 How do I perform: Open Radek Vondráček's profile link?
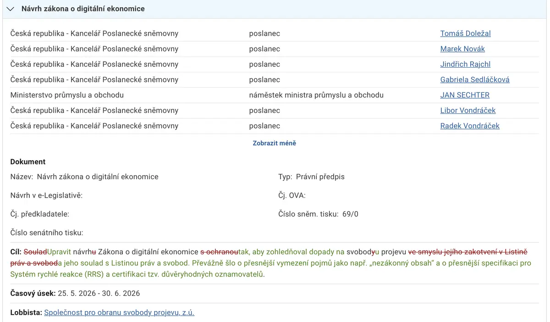click(x=470, y=126)
